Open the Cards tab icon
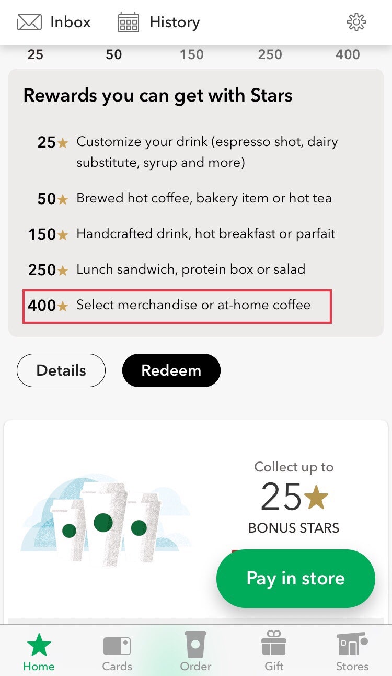The height and width of the screenshot is (676, 392). click(x=117, y=646)
